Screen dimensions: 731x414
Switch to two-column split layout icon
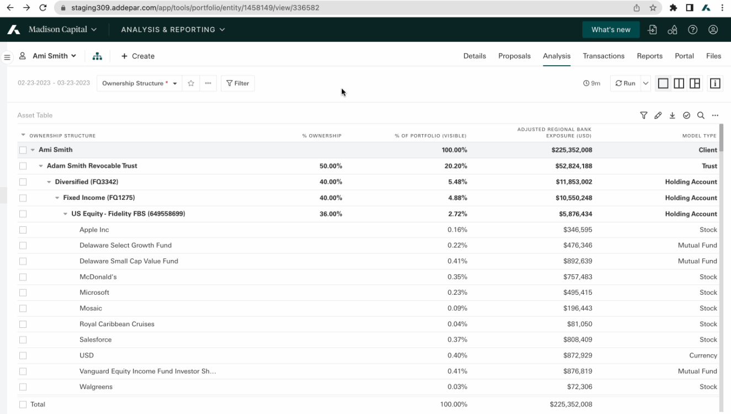click(679, 83)
